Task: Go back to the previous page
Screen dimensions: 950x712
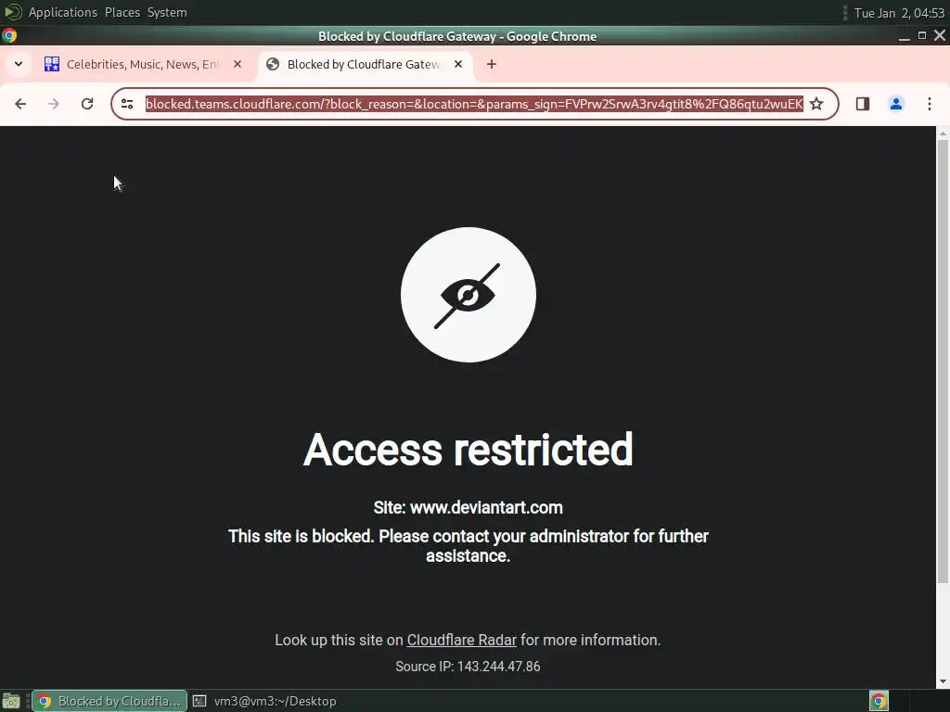Action: click(x=20, y=104)
